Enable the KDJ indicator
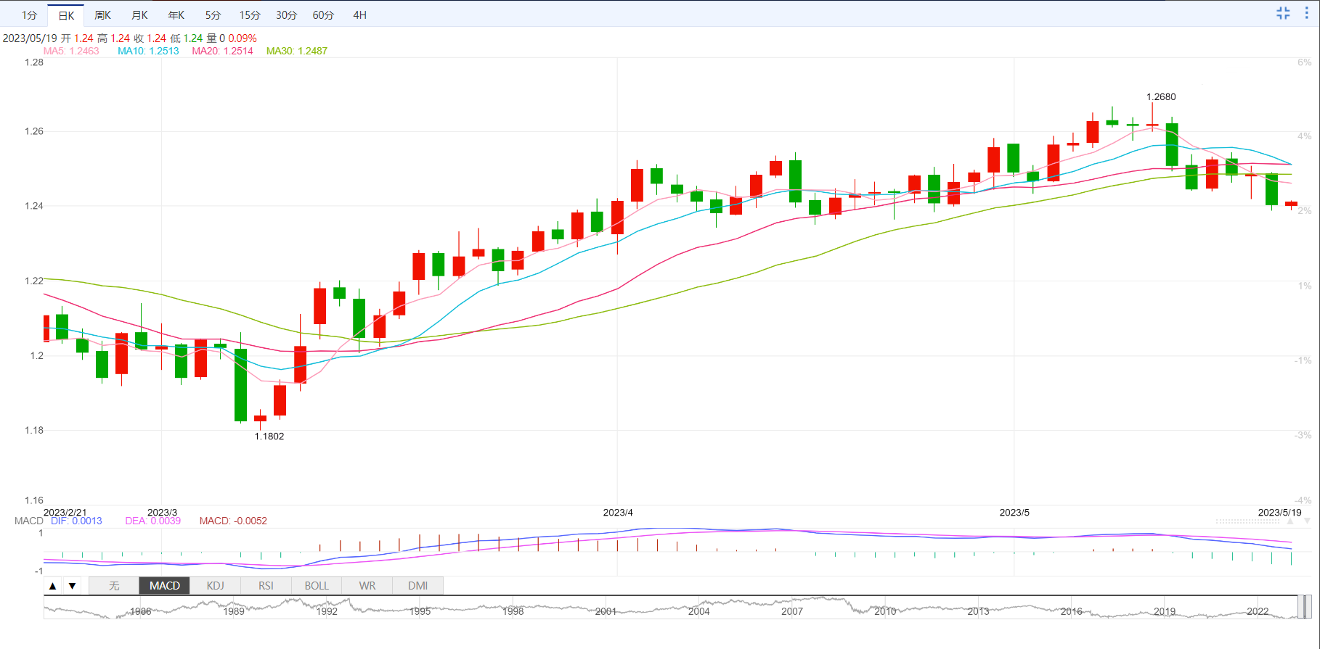 215,586
